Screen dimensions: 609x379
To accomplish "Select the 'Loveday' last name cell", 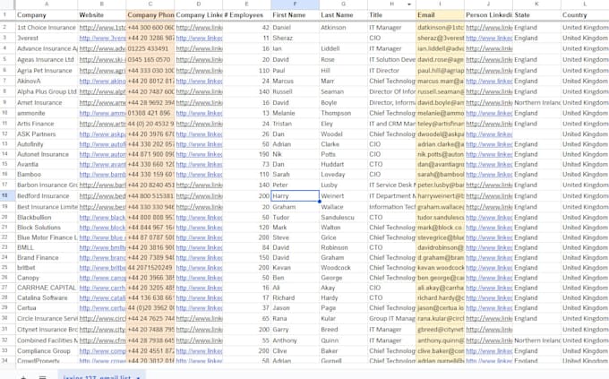I will tap(343, 175).
